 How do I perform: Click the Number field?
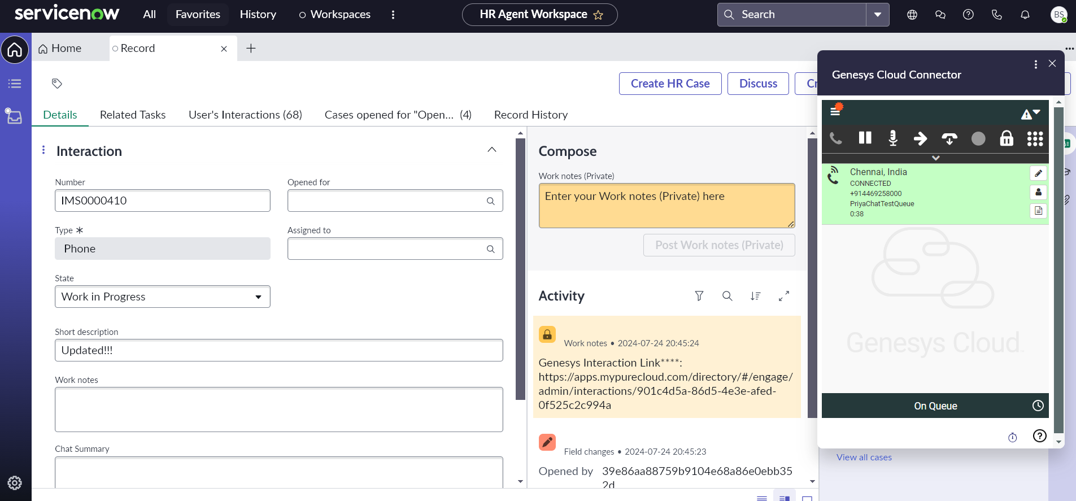[x=163, y=201]
